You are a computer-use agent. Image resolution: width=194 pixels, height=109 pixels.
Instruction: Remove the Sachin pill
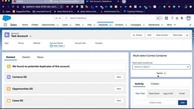coord(165,73)
